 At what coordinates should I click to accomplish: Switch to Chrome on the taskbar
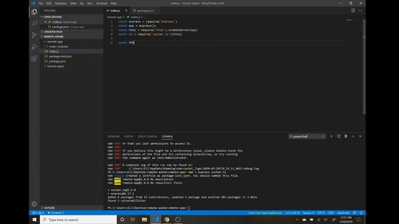[166, 220]
